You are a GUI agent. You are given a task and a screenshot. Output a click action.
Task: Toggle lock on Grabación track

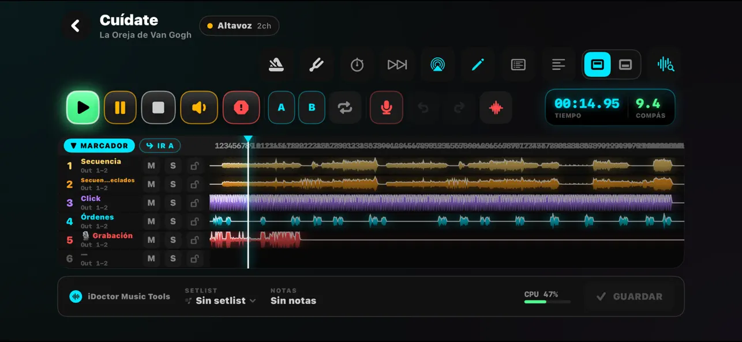(195, 240)
